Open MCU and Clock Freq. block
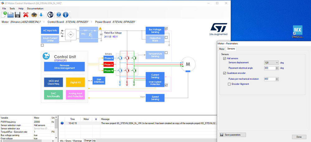The image size is (311, 142). [x=54, y=82]
